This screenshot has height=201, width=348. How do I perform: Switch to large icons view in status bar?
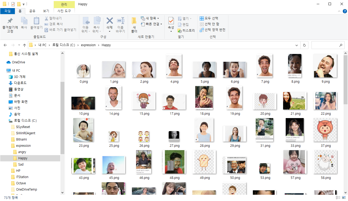tap(344, 198)
